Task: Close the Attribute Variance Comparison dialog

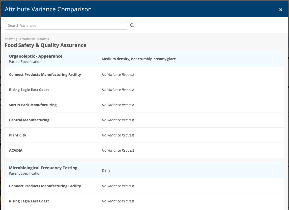Action: pyautogui.click(x=281, y=10)
